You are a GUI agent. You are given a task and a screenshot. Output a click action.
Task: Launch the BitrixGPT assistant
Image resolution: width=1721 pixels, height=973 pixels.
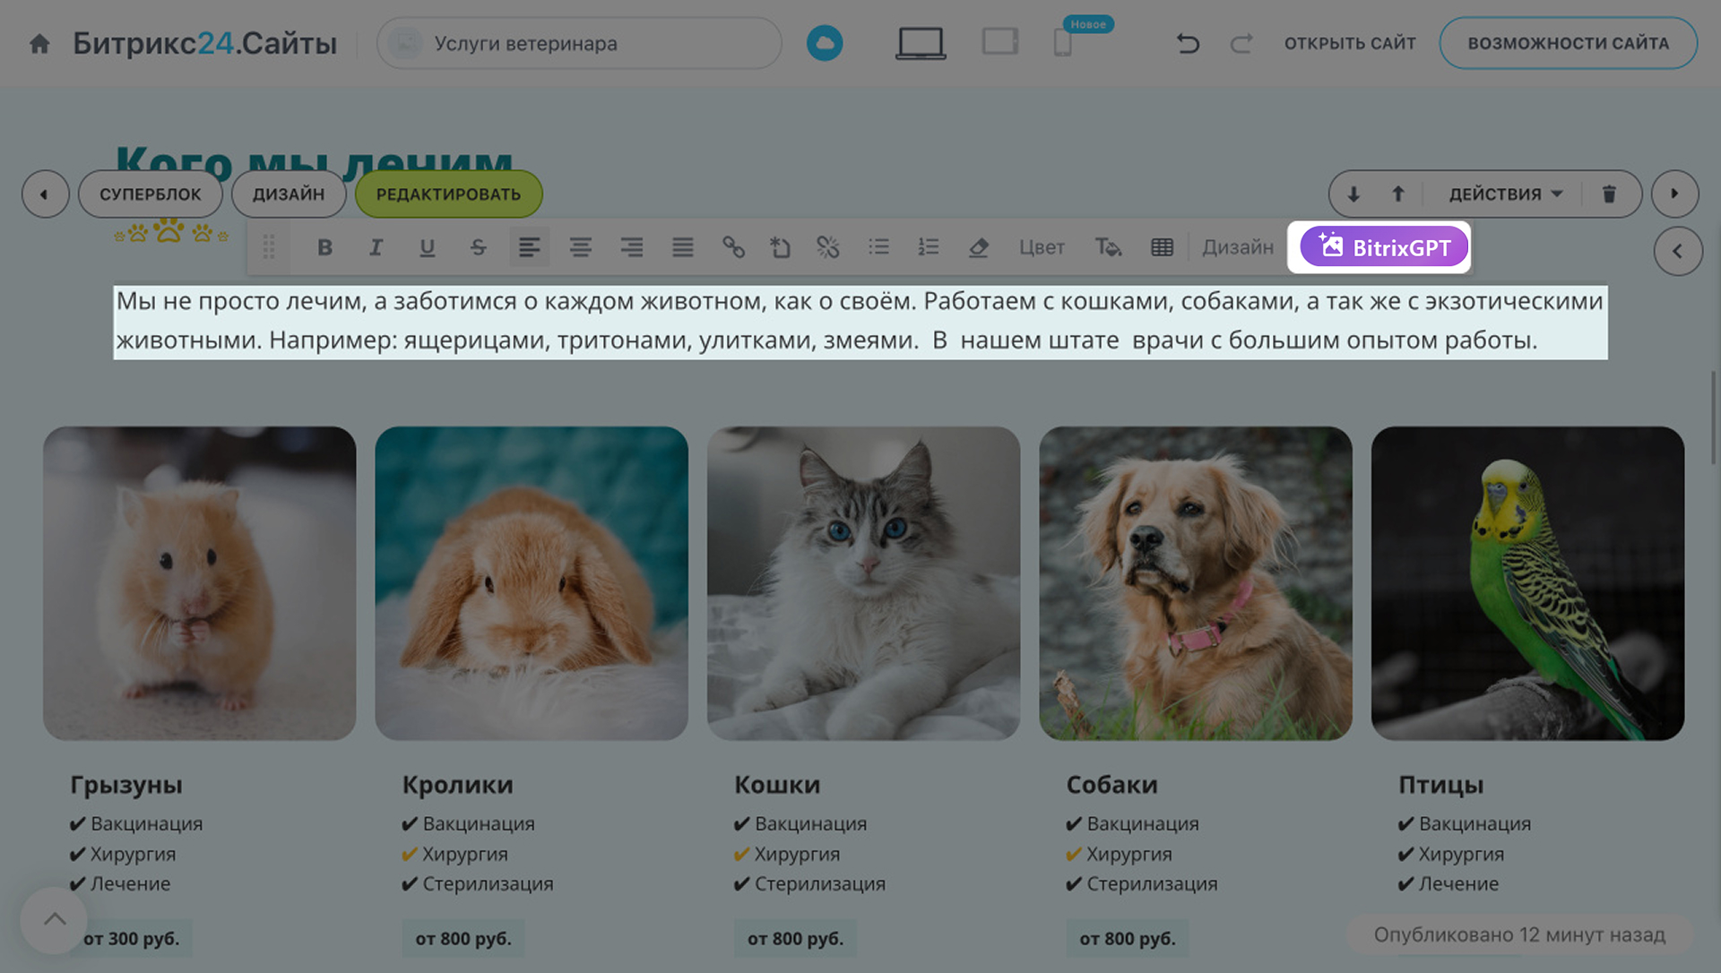tap(1383, 247)
